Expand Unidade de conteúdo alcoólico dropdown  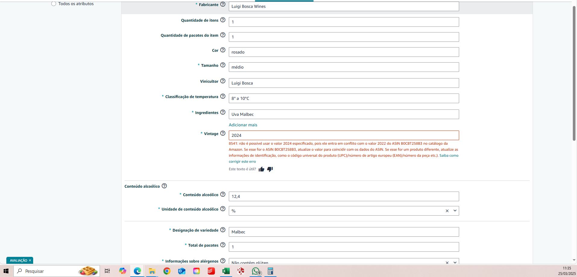point(455,211)
